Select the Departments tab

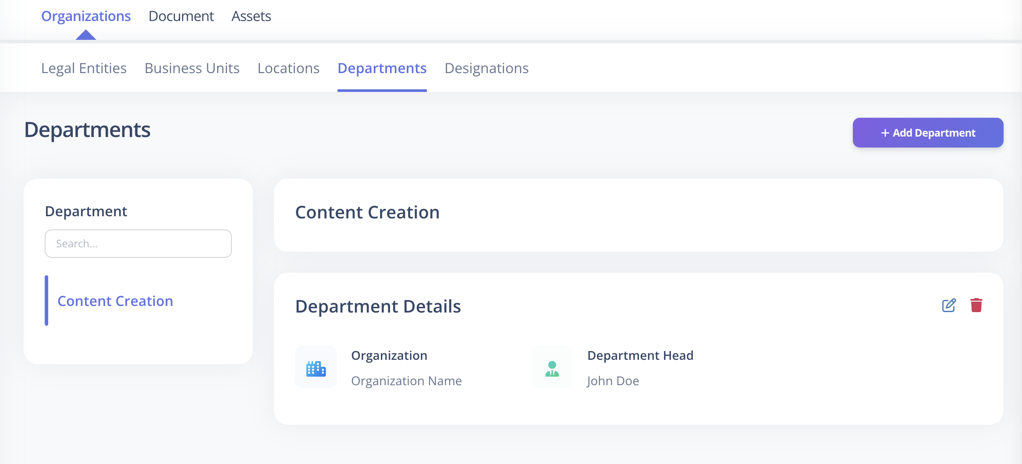pos(382,68)
